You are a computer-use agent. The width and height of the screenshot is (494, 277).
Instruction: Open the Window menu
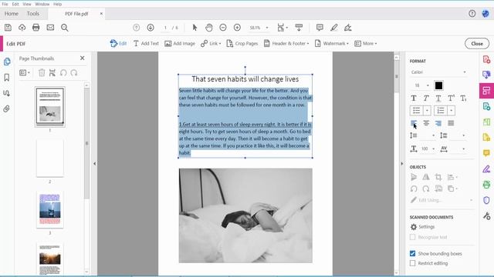42,4
